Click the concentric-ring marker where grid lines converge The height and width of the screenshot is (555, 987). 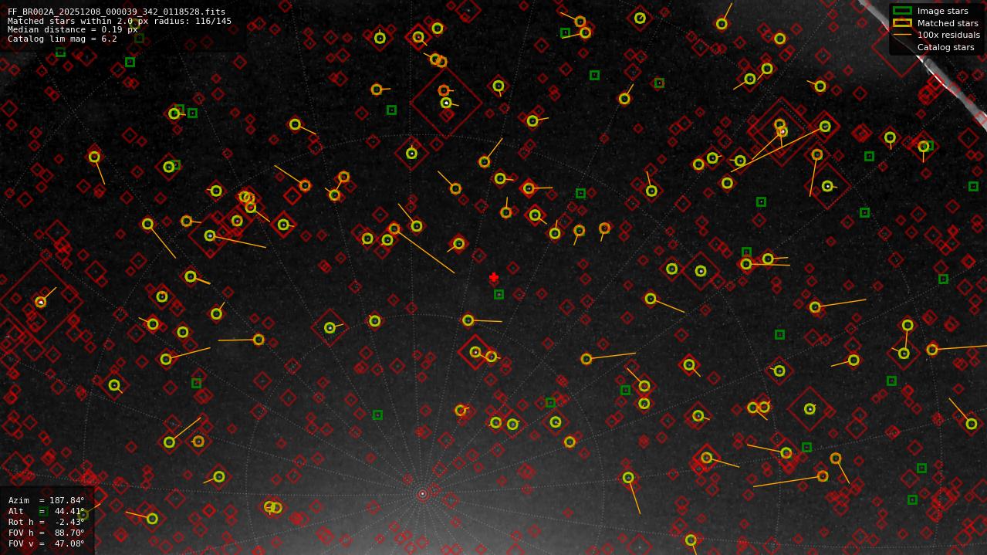coord(422,493)
